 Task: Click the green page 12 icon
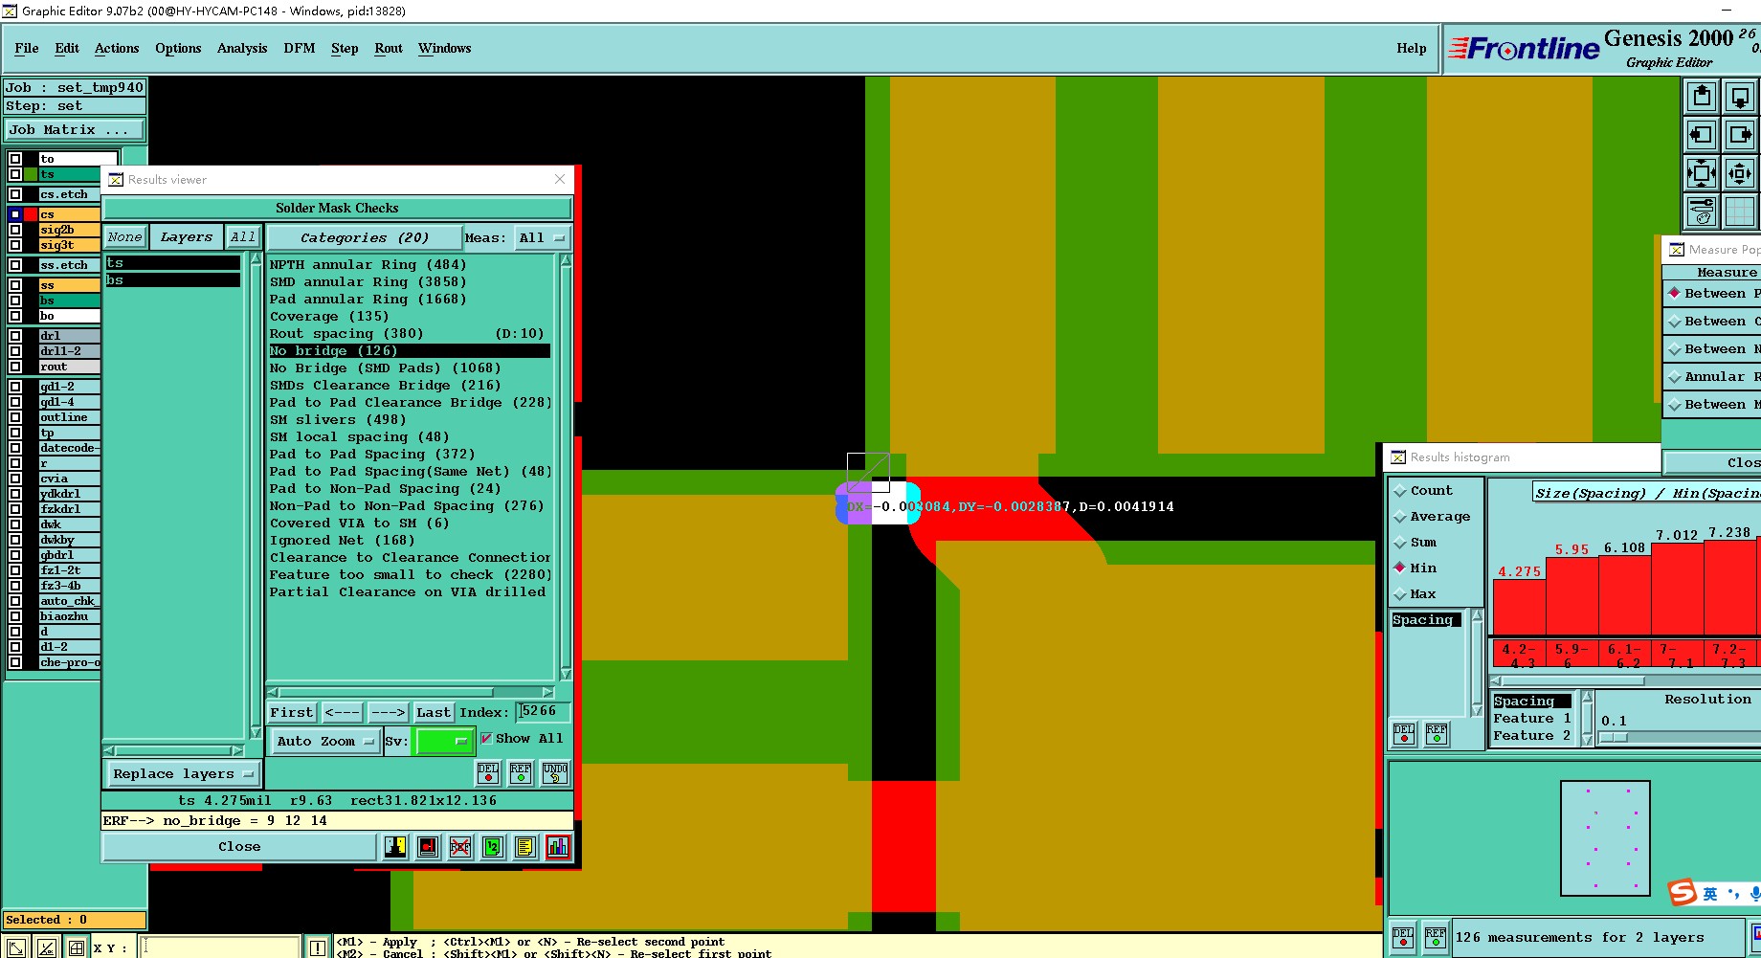point(493,847)
